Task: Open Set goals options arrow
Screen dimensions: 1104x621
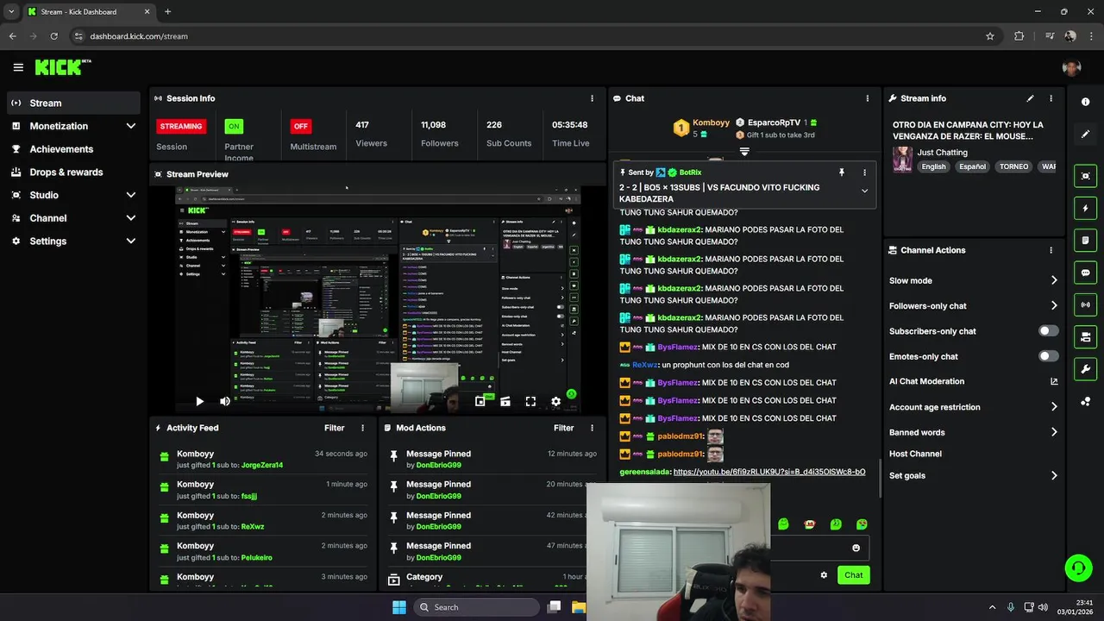Action: click(x=1054, y=475)
